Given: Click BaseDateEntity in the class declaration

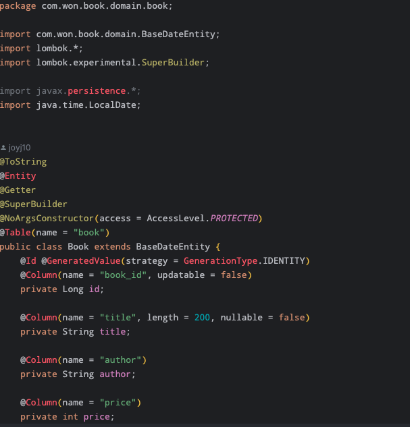Looking at the screenshot, I should click(x=173, y=247).
